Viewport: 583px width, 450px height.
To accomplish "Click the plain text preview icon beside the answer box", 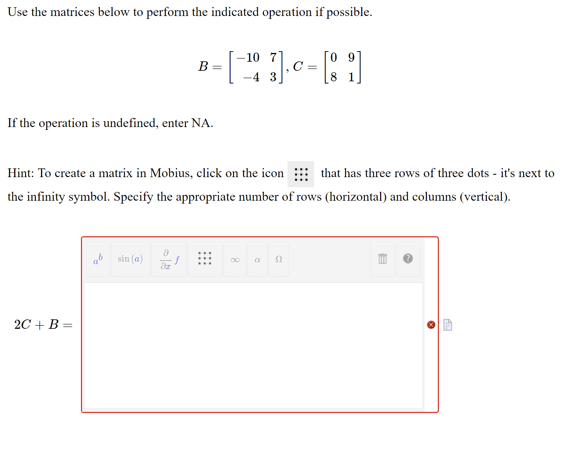I will point(448,325).
